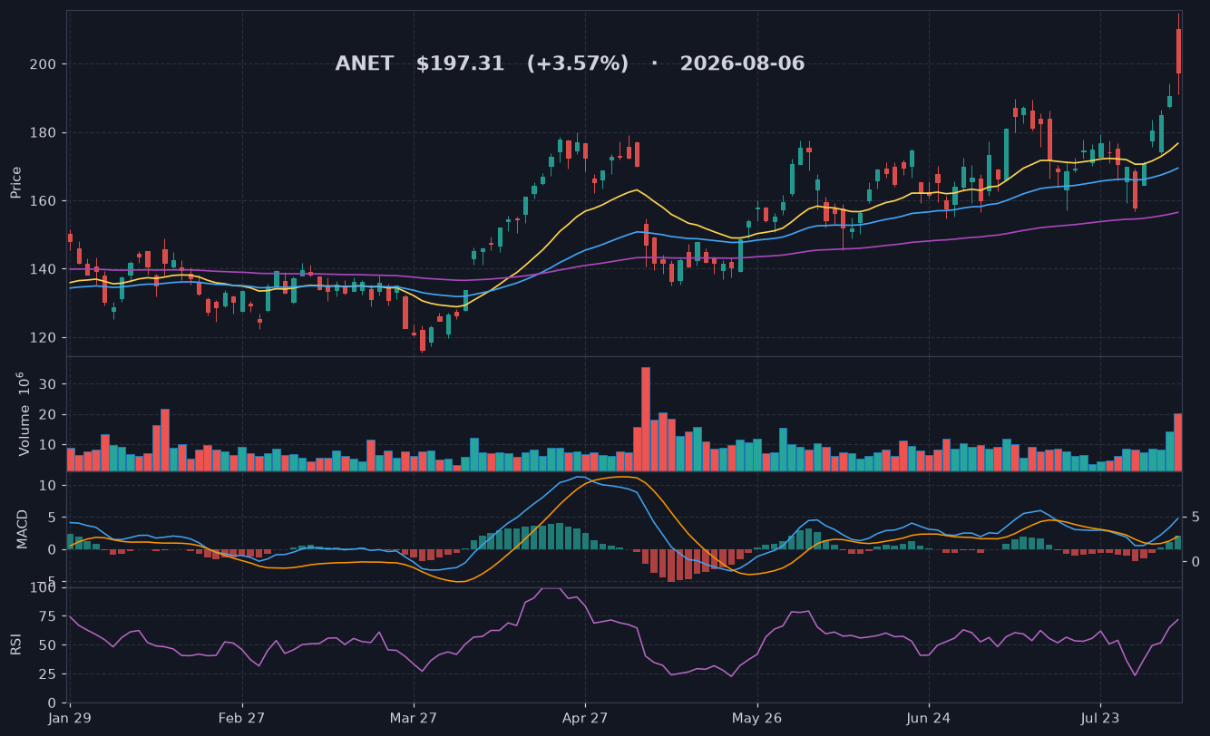Click the Jul 23 date label
This screenshot has height=736, width=1210.
click(x=1100, y=718)
